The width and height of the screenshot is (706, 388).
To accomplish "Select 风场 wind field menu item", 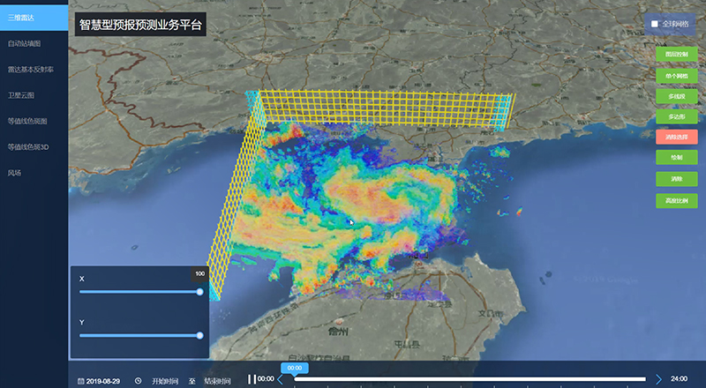I will point(15,173).
